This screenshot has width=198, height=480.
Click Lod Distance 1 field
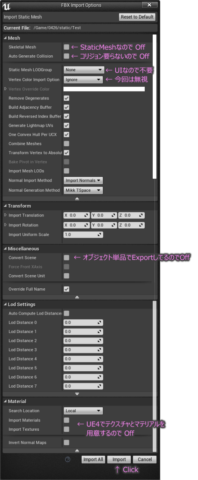83,331
